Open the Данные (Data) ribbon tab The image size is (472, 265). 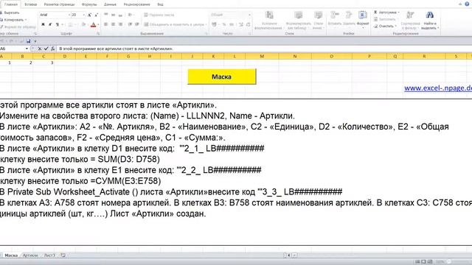110,4
